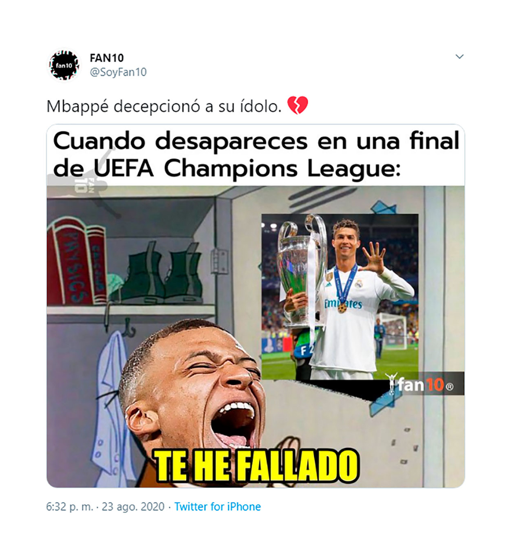Open the inset photo of player with trophy
512x558 pixels.
pos(340,296)
